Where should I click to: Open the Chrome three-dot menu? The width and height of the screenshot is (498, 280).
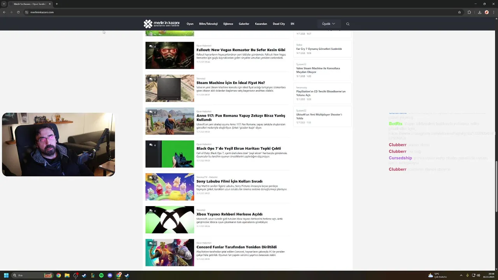(x=493, y=12)
